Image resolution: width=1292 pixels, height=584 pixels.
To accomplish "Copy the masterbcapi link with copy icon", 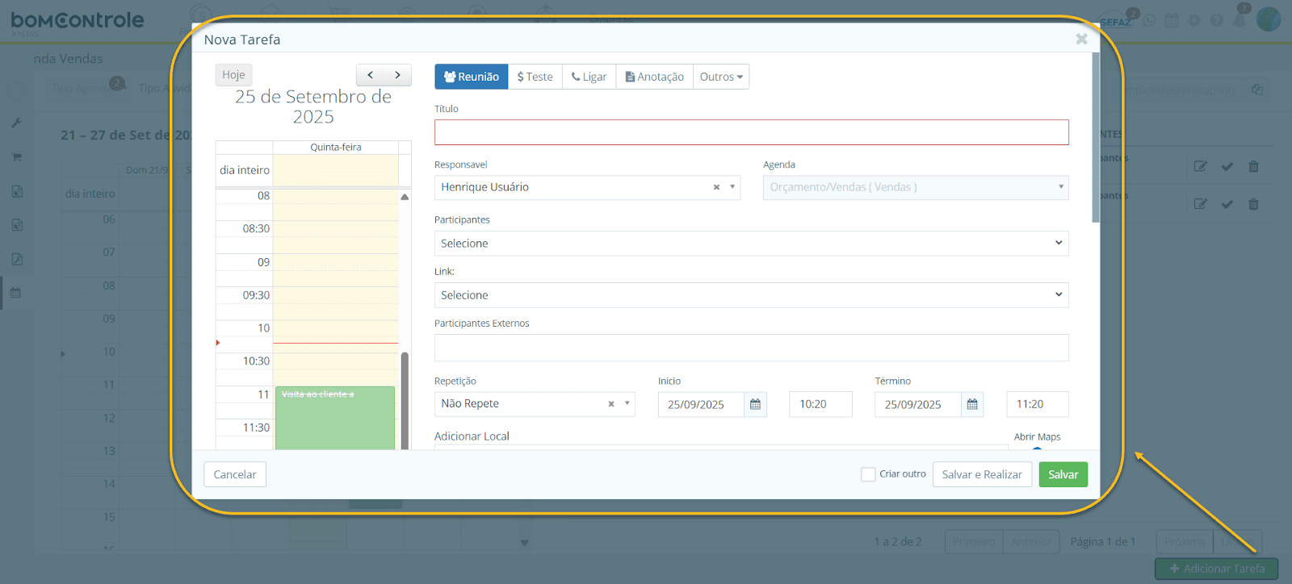I will (x=1257, y=90).
